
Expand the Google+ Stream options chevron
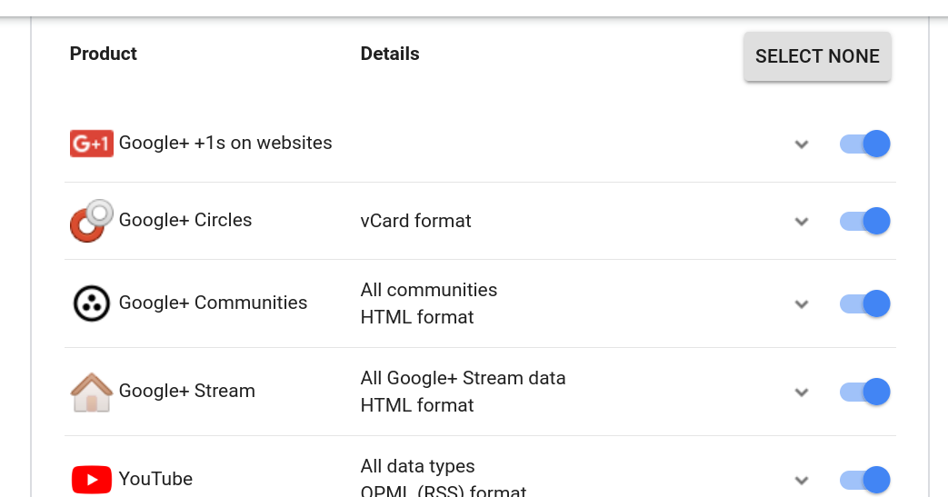pos(802,392)
